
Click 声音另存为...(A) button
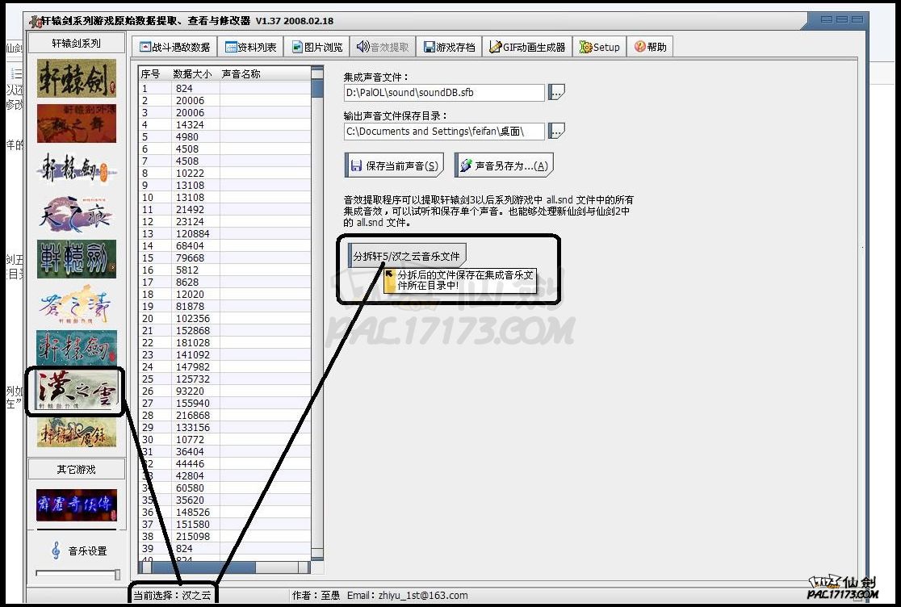(x=504, y=166)
